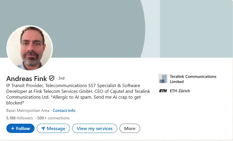Click the Basel Metropolitan Area location text

pos(28,110)
